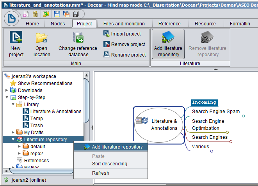This screenshot has height=186, width=258.
Task: Click the Rename project icon
Action: pyautogui.click(x=106, y=55)
